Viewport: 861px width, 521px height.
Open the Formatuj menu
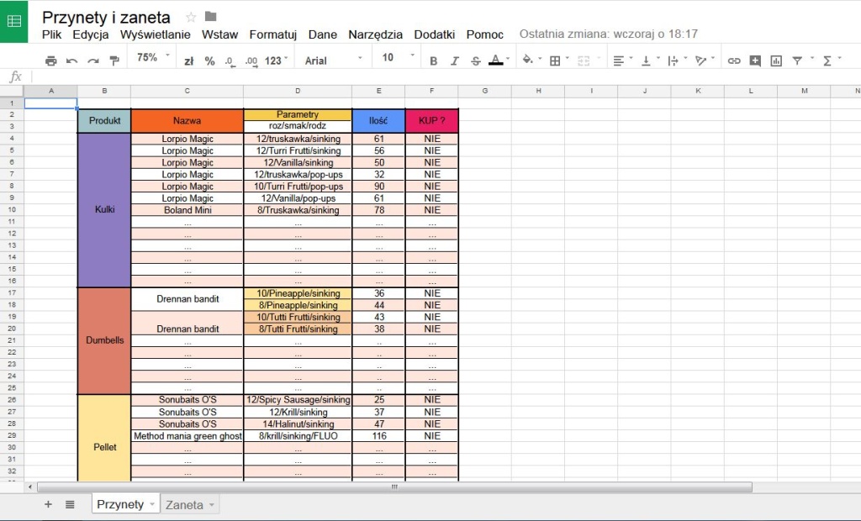click(x=273, y=34)
